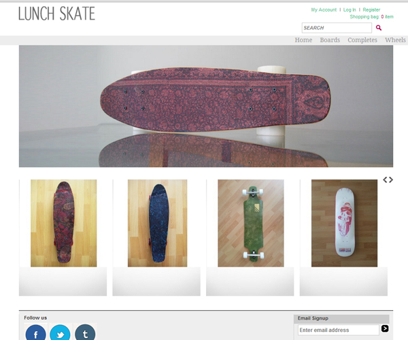Open the Wheels menu item
This screenshot has width=408, height=340.
tap(395, 40)
